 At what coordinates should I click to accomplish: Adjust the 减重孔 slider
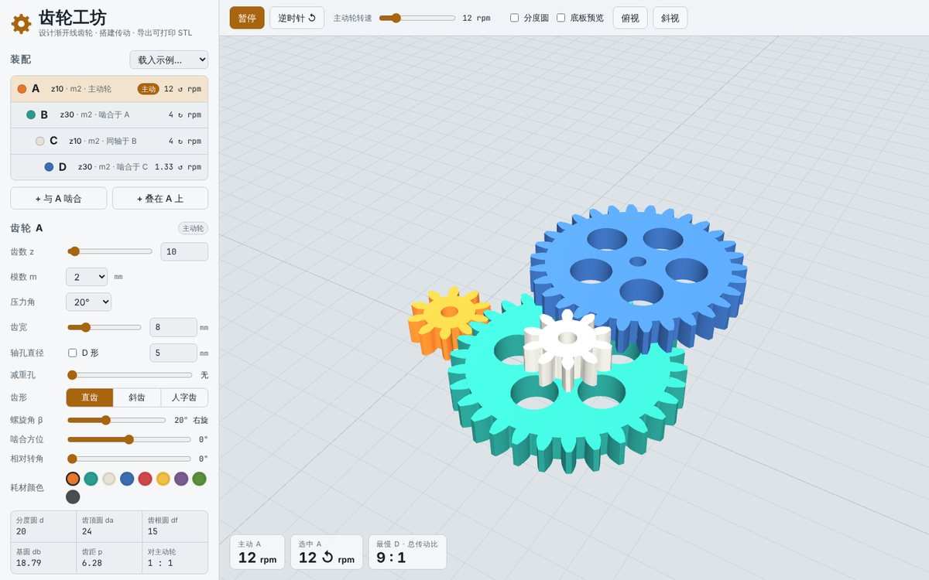[129, 374]
